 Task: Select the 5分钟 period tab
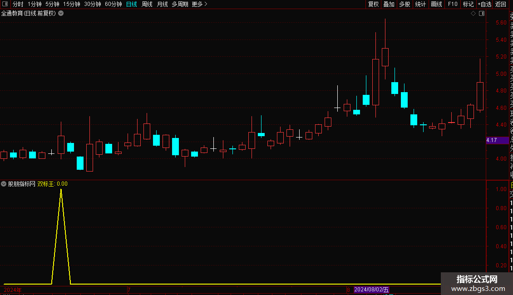click(x=52, y=4)
